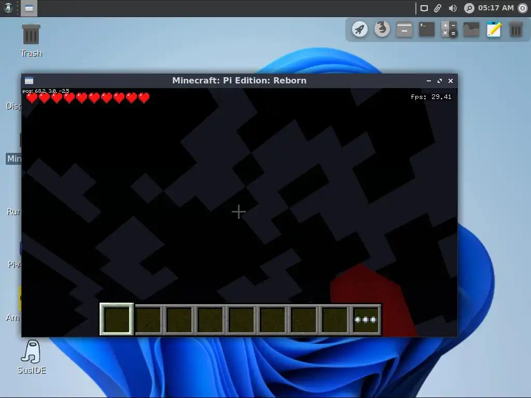The image size is (531, 398).
Task: Launch the Firefox browser from the dock
Action: 382,29
